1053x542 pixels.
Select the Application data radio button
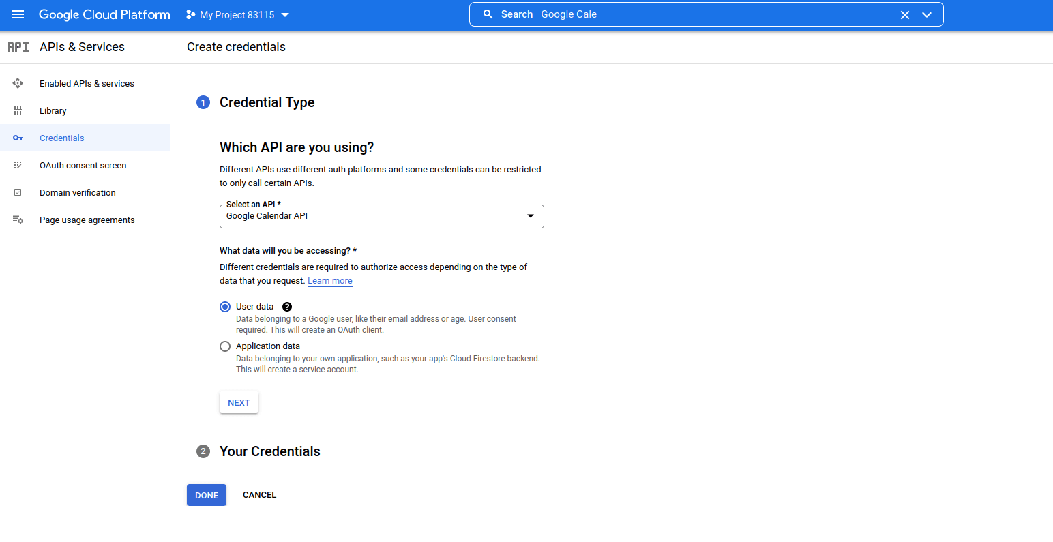pos(225,346)
